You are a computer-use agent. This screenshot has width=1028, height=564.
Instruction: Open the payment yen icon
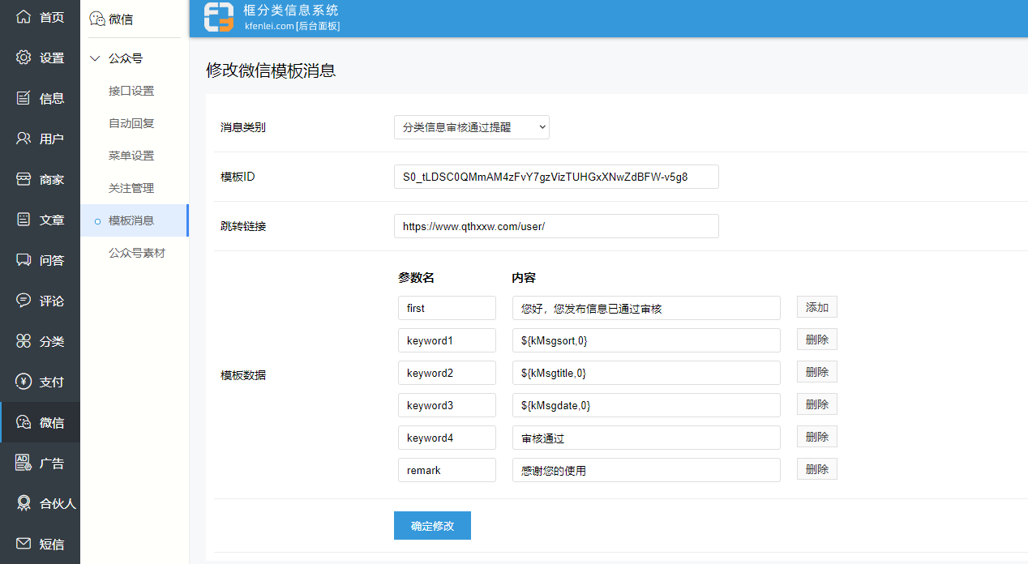tap(24, 382)
